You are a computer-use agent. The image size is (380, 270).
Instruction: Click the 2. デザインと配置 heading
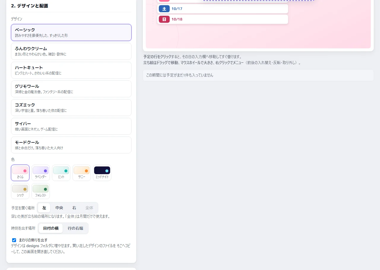point(29,6)
